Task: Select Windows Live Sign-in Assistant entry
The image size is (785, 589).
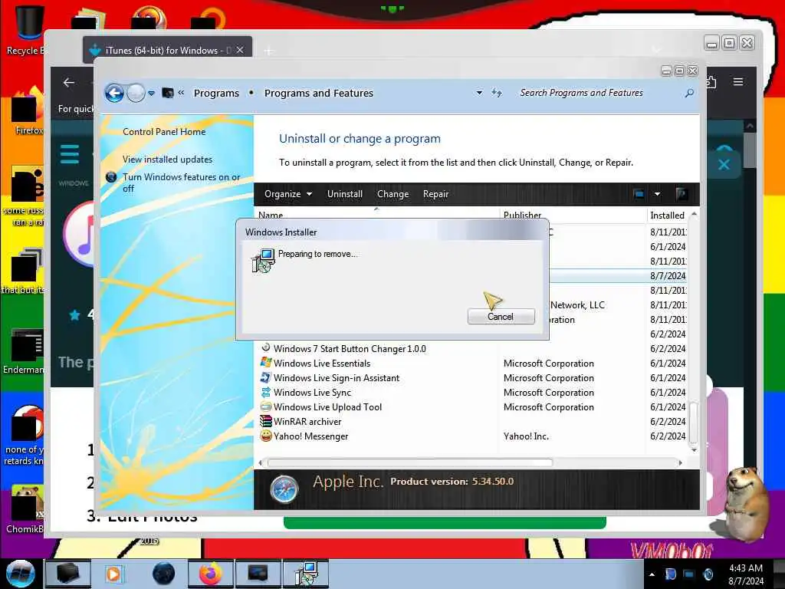Action: tap(337, 377)
